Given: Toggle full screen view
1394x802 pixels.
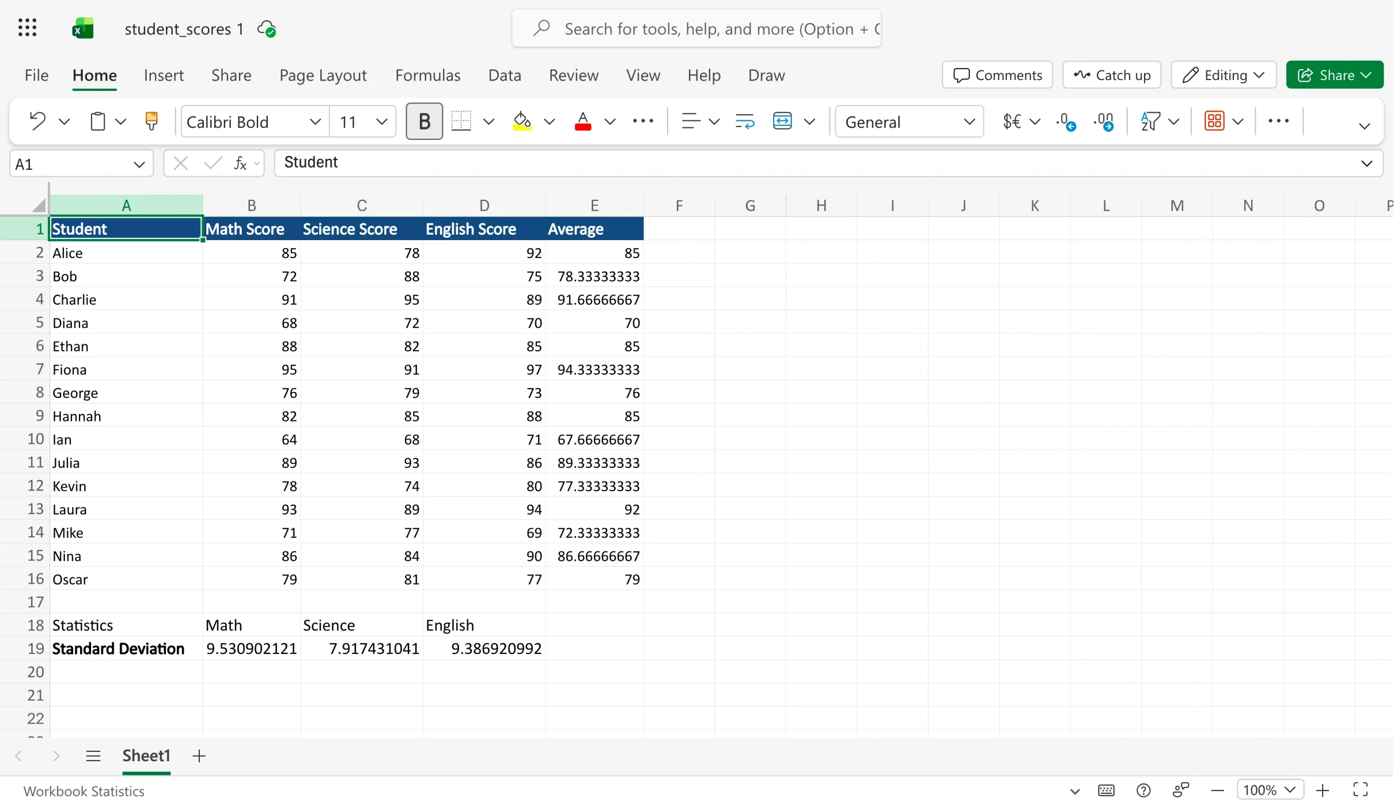Looking at the screenshot, I should pos(1360,790).
